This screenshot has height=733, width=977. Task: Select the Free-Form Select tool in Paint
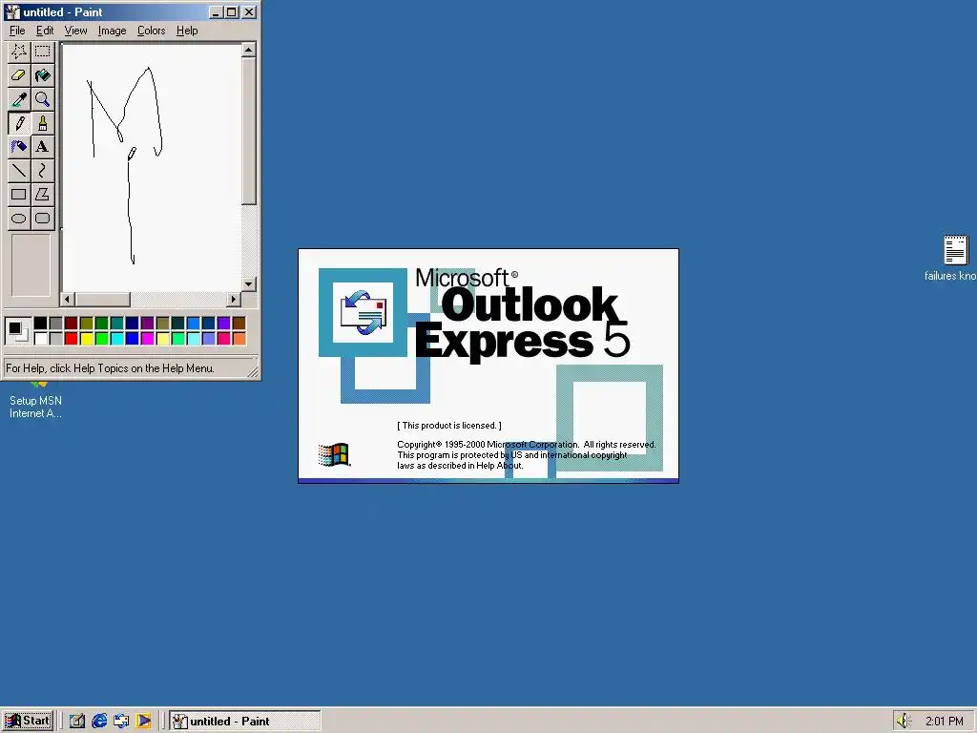(x=19, y=52)
